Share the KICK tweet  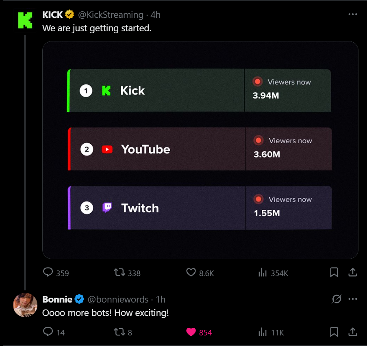tap(353, 272)
